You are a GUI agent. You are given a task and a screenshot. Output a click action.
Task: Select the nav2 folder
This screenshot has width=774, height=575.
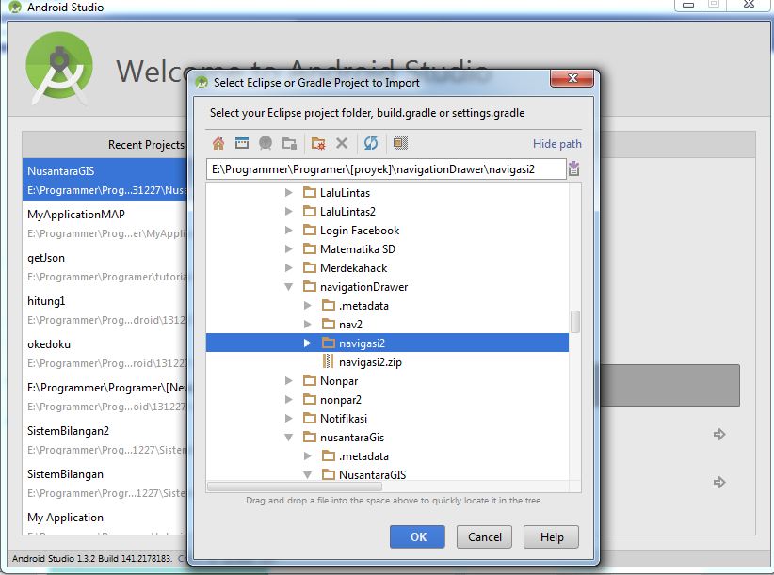coord(342,325)
